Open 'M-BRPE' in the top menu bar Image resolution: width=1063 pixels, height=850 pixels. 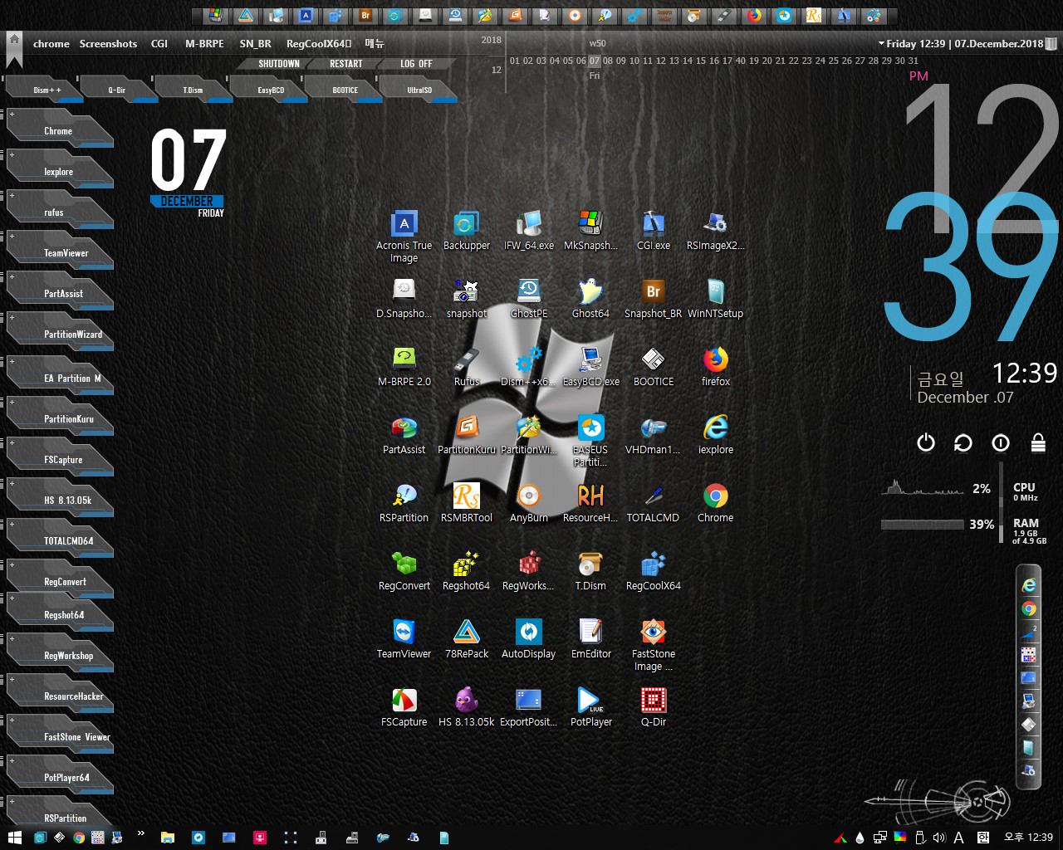click(204, 44)
